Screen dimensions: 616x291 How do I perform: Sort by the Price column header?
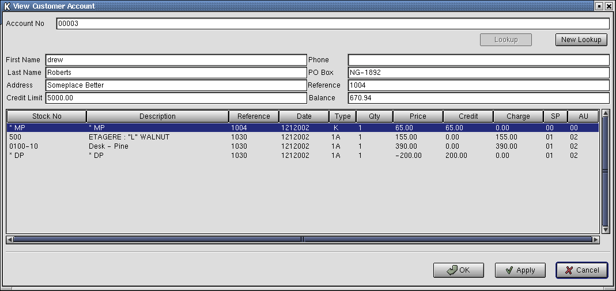tap(418, 116)
